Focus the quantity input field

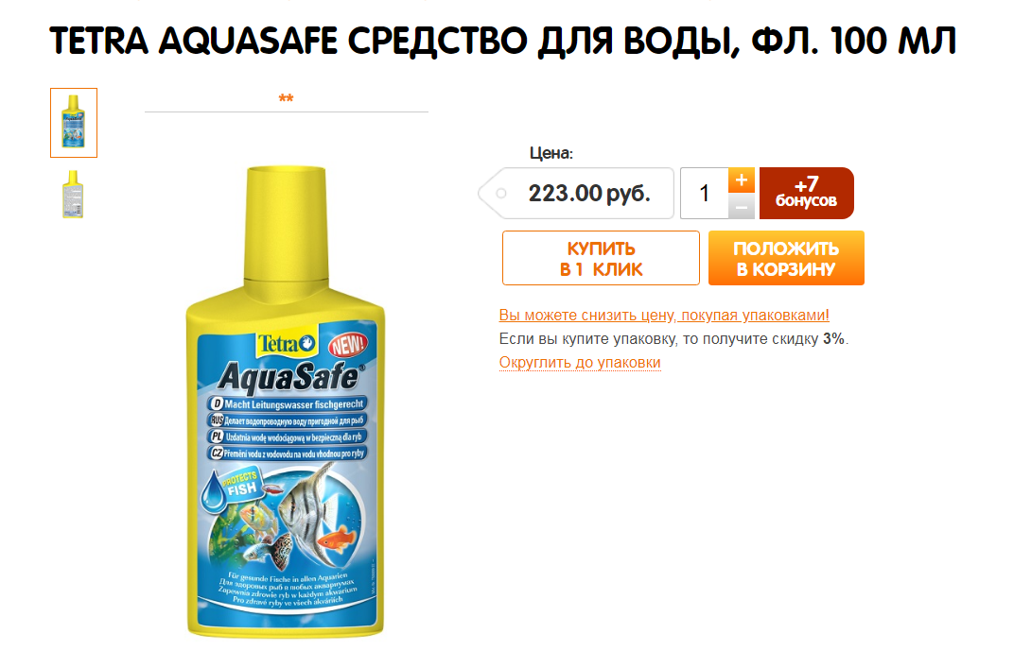705,193
